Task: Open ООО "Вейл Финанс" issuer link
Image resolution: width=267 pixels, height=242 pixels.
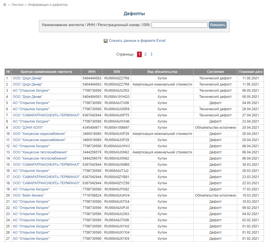Action: click(x=29, y=195)
